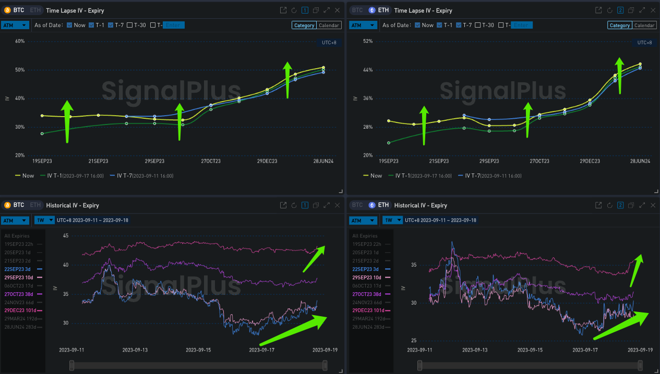This screenshot has height=374, width=660.
Task: Click UTC+8 timezone button on BTC Time Lapse chart
Action: pos(328,43)
